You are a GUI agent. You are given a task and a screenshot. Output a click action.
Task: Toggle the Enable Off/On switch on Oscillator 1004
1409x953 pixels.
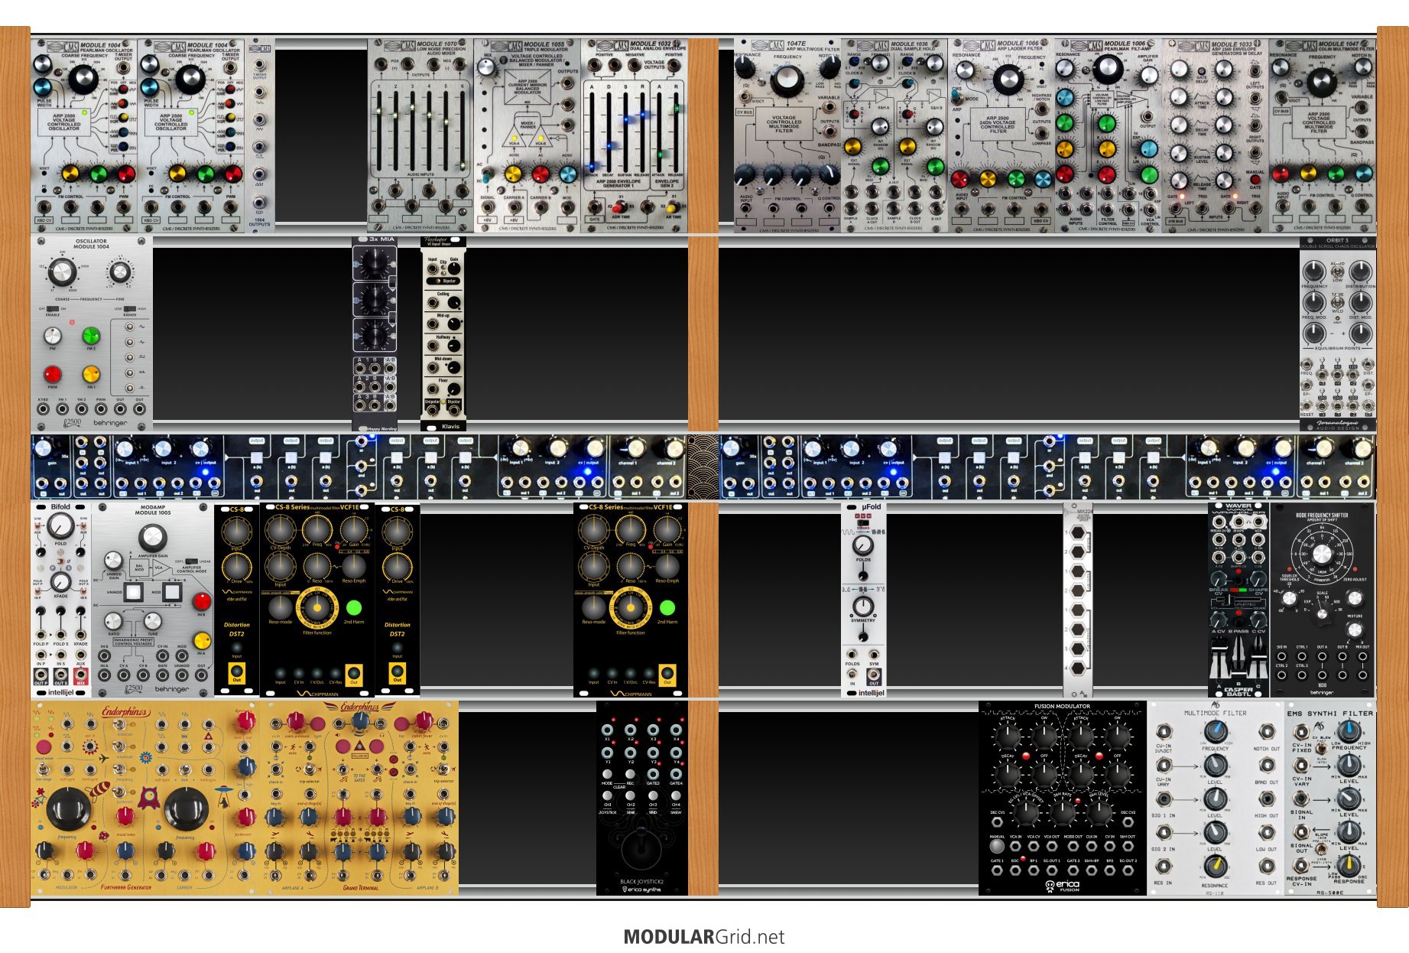[52, 309]
